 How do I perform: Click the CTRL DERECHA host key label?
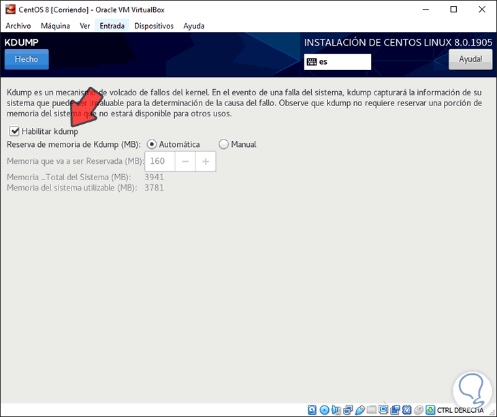(x=460, y=410)
